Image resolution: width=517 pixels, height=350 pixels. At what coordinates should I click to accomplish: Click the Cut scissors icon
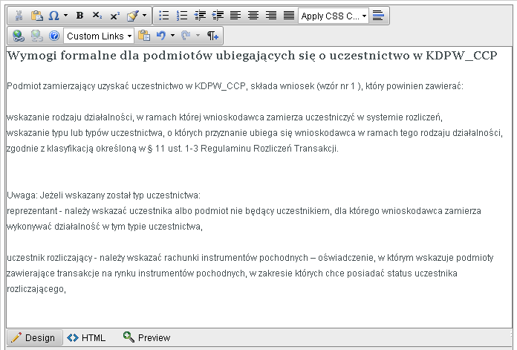[19, 16]
